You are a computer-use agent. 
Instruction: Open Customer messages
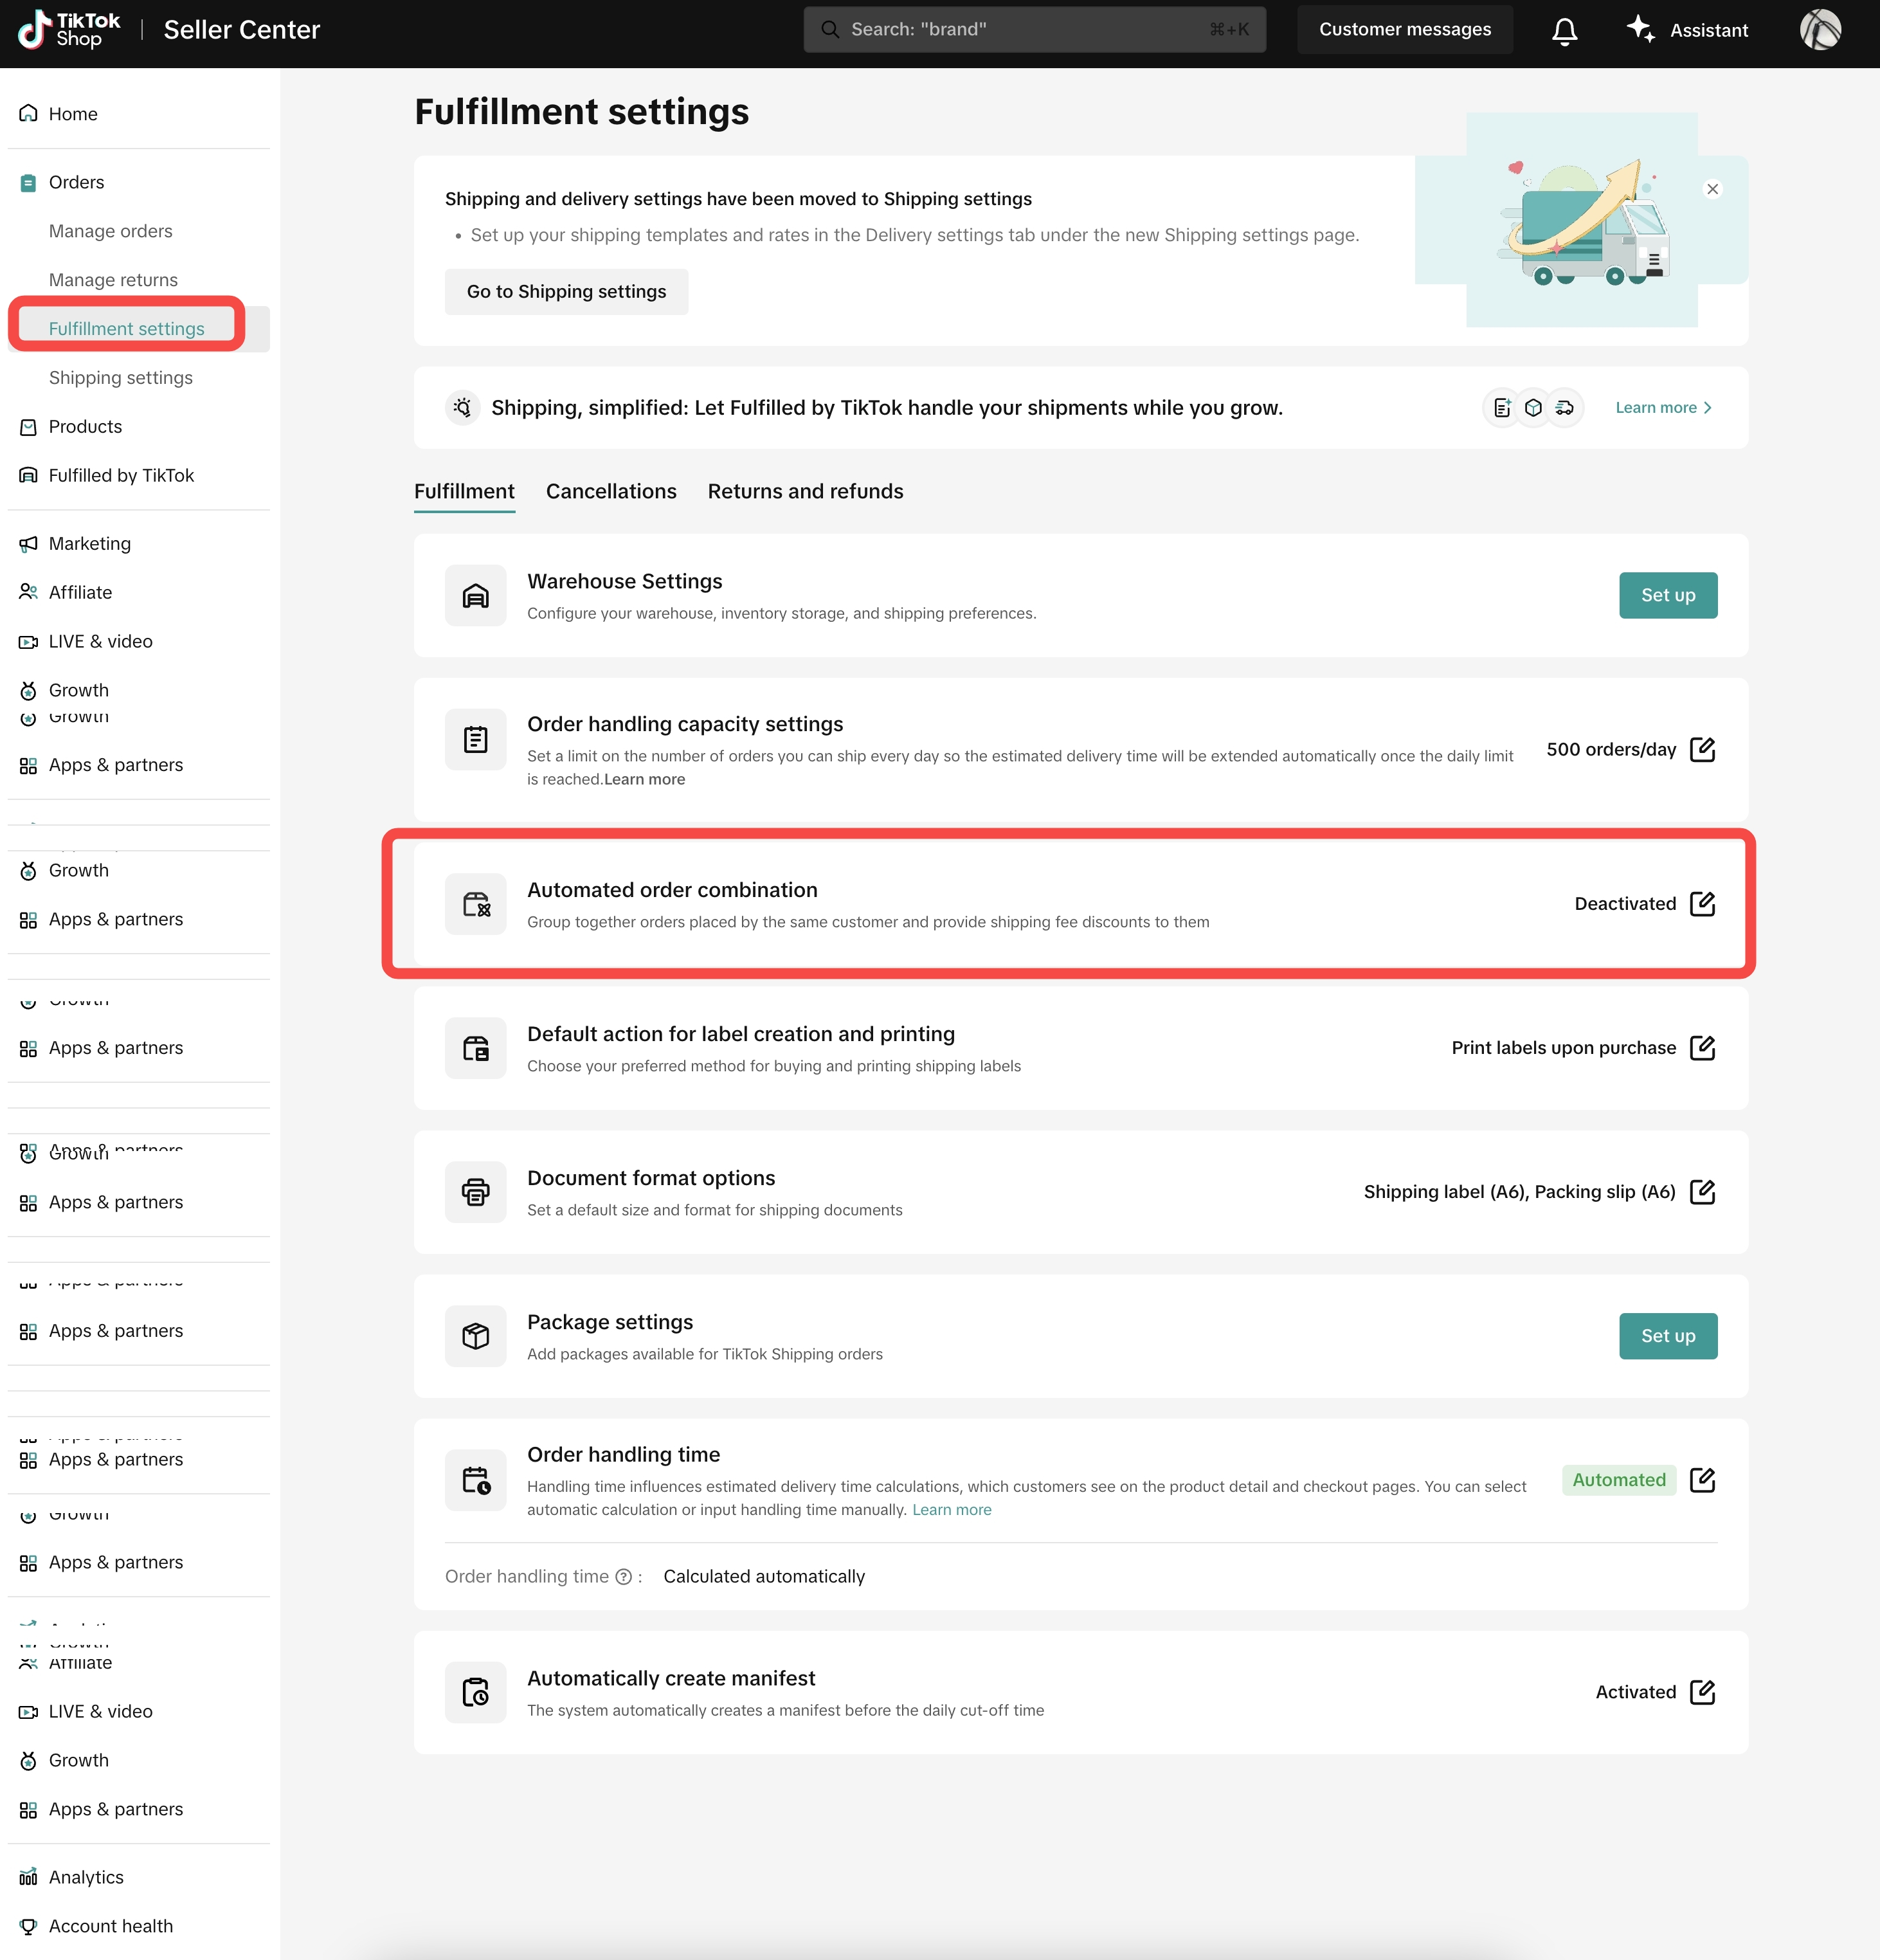tap(1404, 30)
